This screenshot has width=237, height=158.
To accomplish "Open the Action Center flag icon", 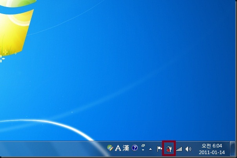I will click(x=159, y=149).
